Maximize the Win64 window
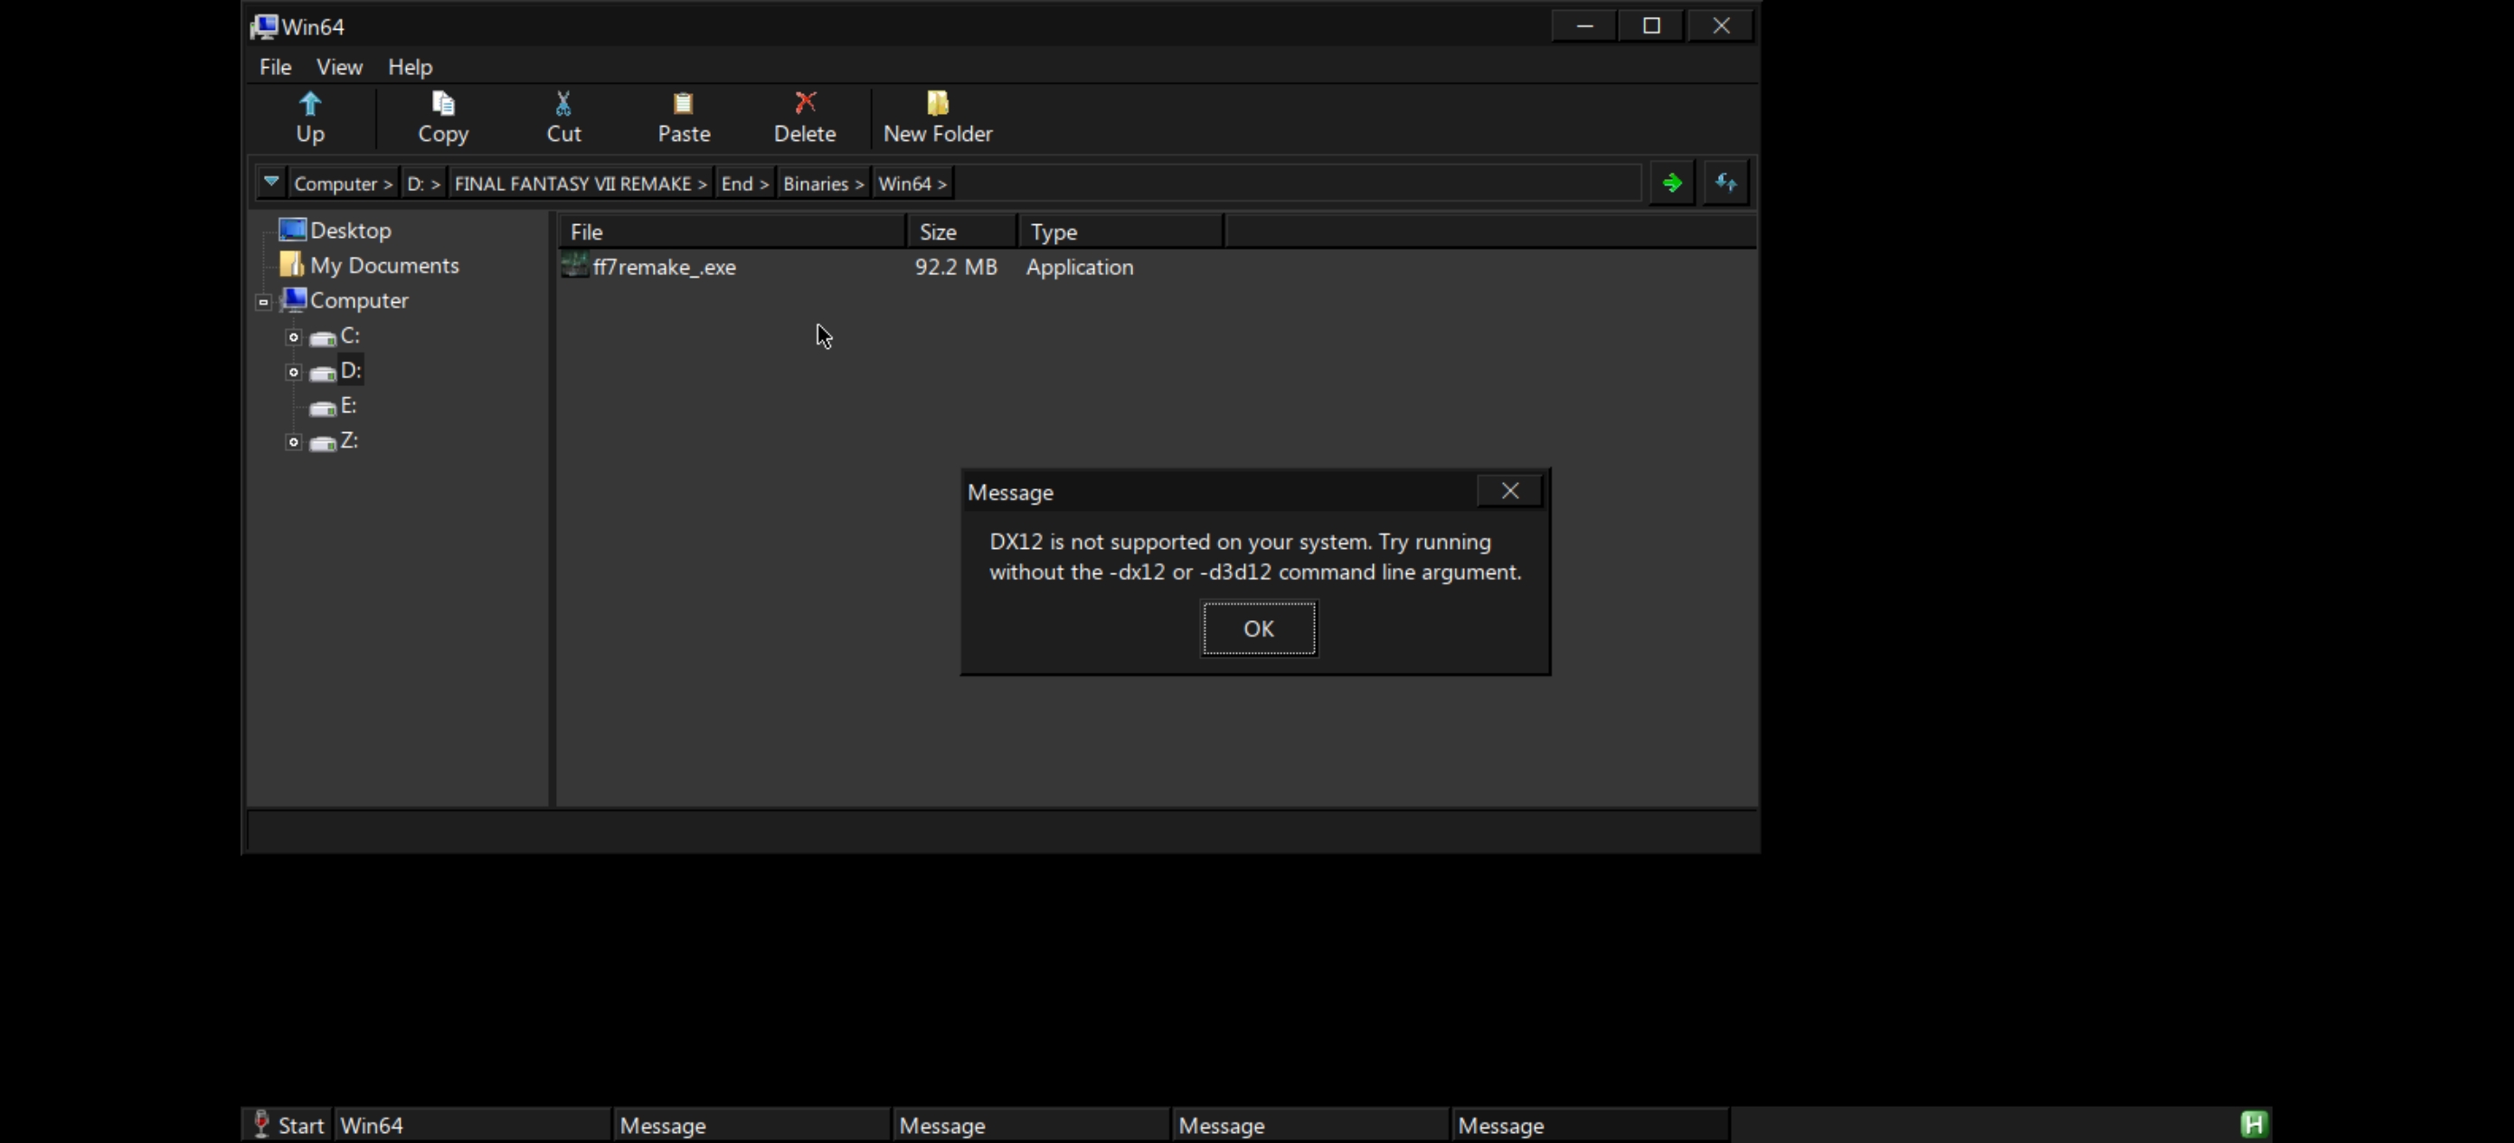Image resolution: width=2514 pixels, height=1143 pixels. point(1651,26)
